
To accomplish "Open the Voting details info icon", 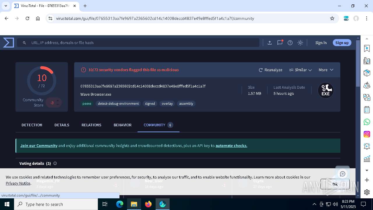I will click(x=55, y=163).
